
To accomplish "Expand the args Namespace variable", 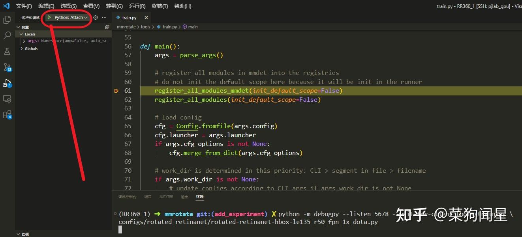I will pyautogui.click(x=24, y=41).
